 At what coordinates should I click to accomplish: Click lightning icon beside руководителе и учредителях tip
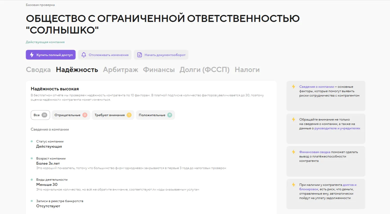294,120
